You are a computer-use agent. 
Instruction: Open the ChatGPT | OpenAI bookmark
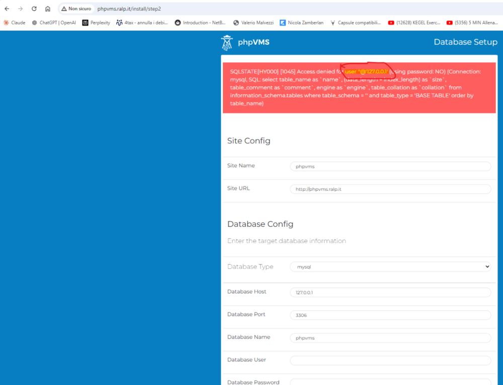(x=54, y=23)
